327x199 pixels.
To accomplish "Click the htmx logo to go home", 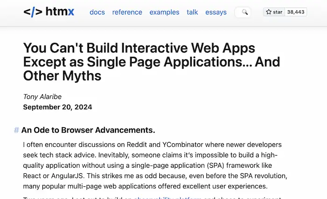I will pyautogui.click(x=49, y=12).
